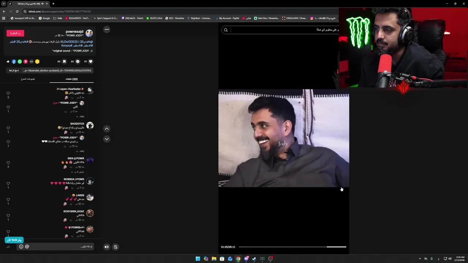Open powrwaajd profile avatar

(89, 33)
